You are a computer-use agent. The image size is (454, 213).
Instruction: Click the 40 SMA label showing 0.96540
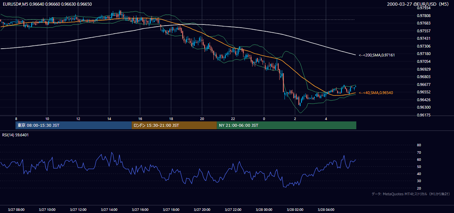pos(376,93)
